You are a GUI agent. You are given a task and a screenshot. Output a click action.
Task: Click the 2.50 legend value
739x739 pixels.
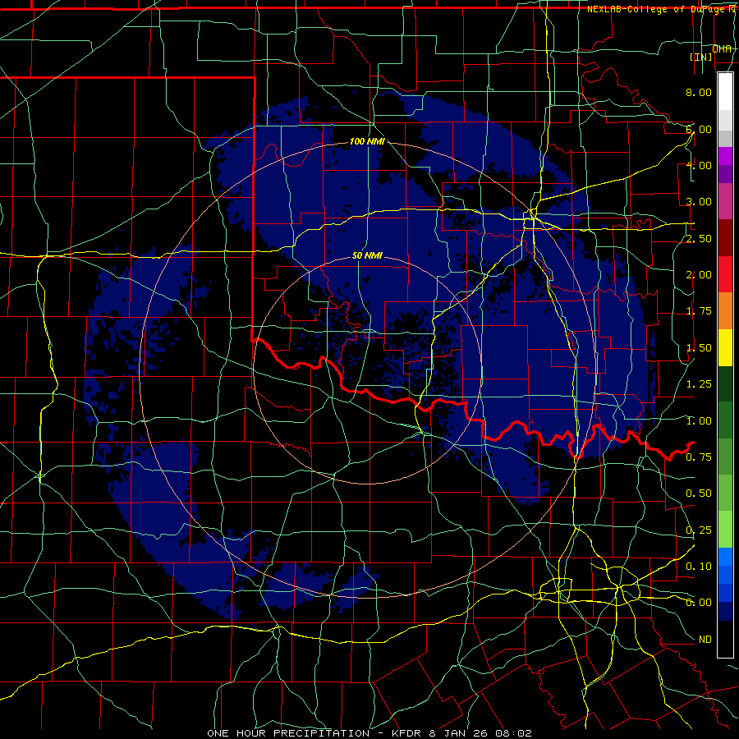(x=699, y=238)
